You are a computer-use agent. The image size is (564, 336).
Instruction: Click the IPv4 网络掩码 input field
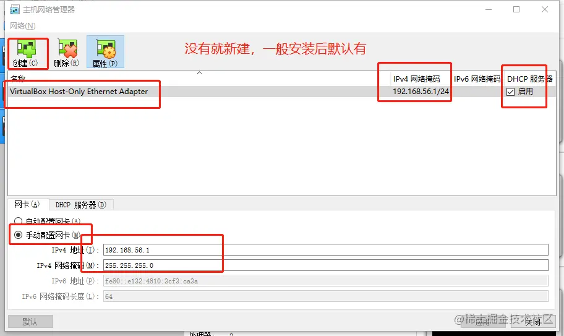pos(325,265)
